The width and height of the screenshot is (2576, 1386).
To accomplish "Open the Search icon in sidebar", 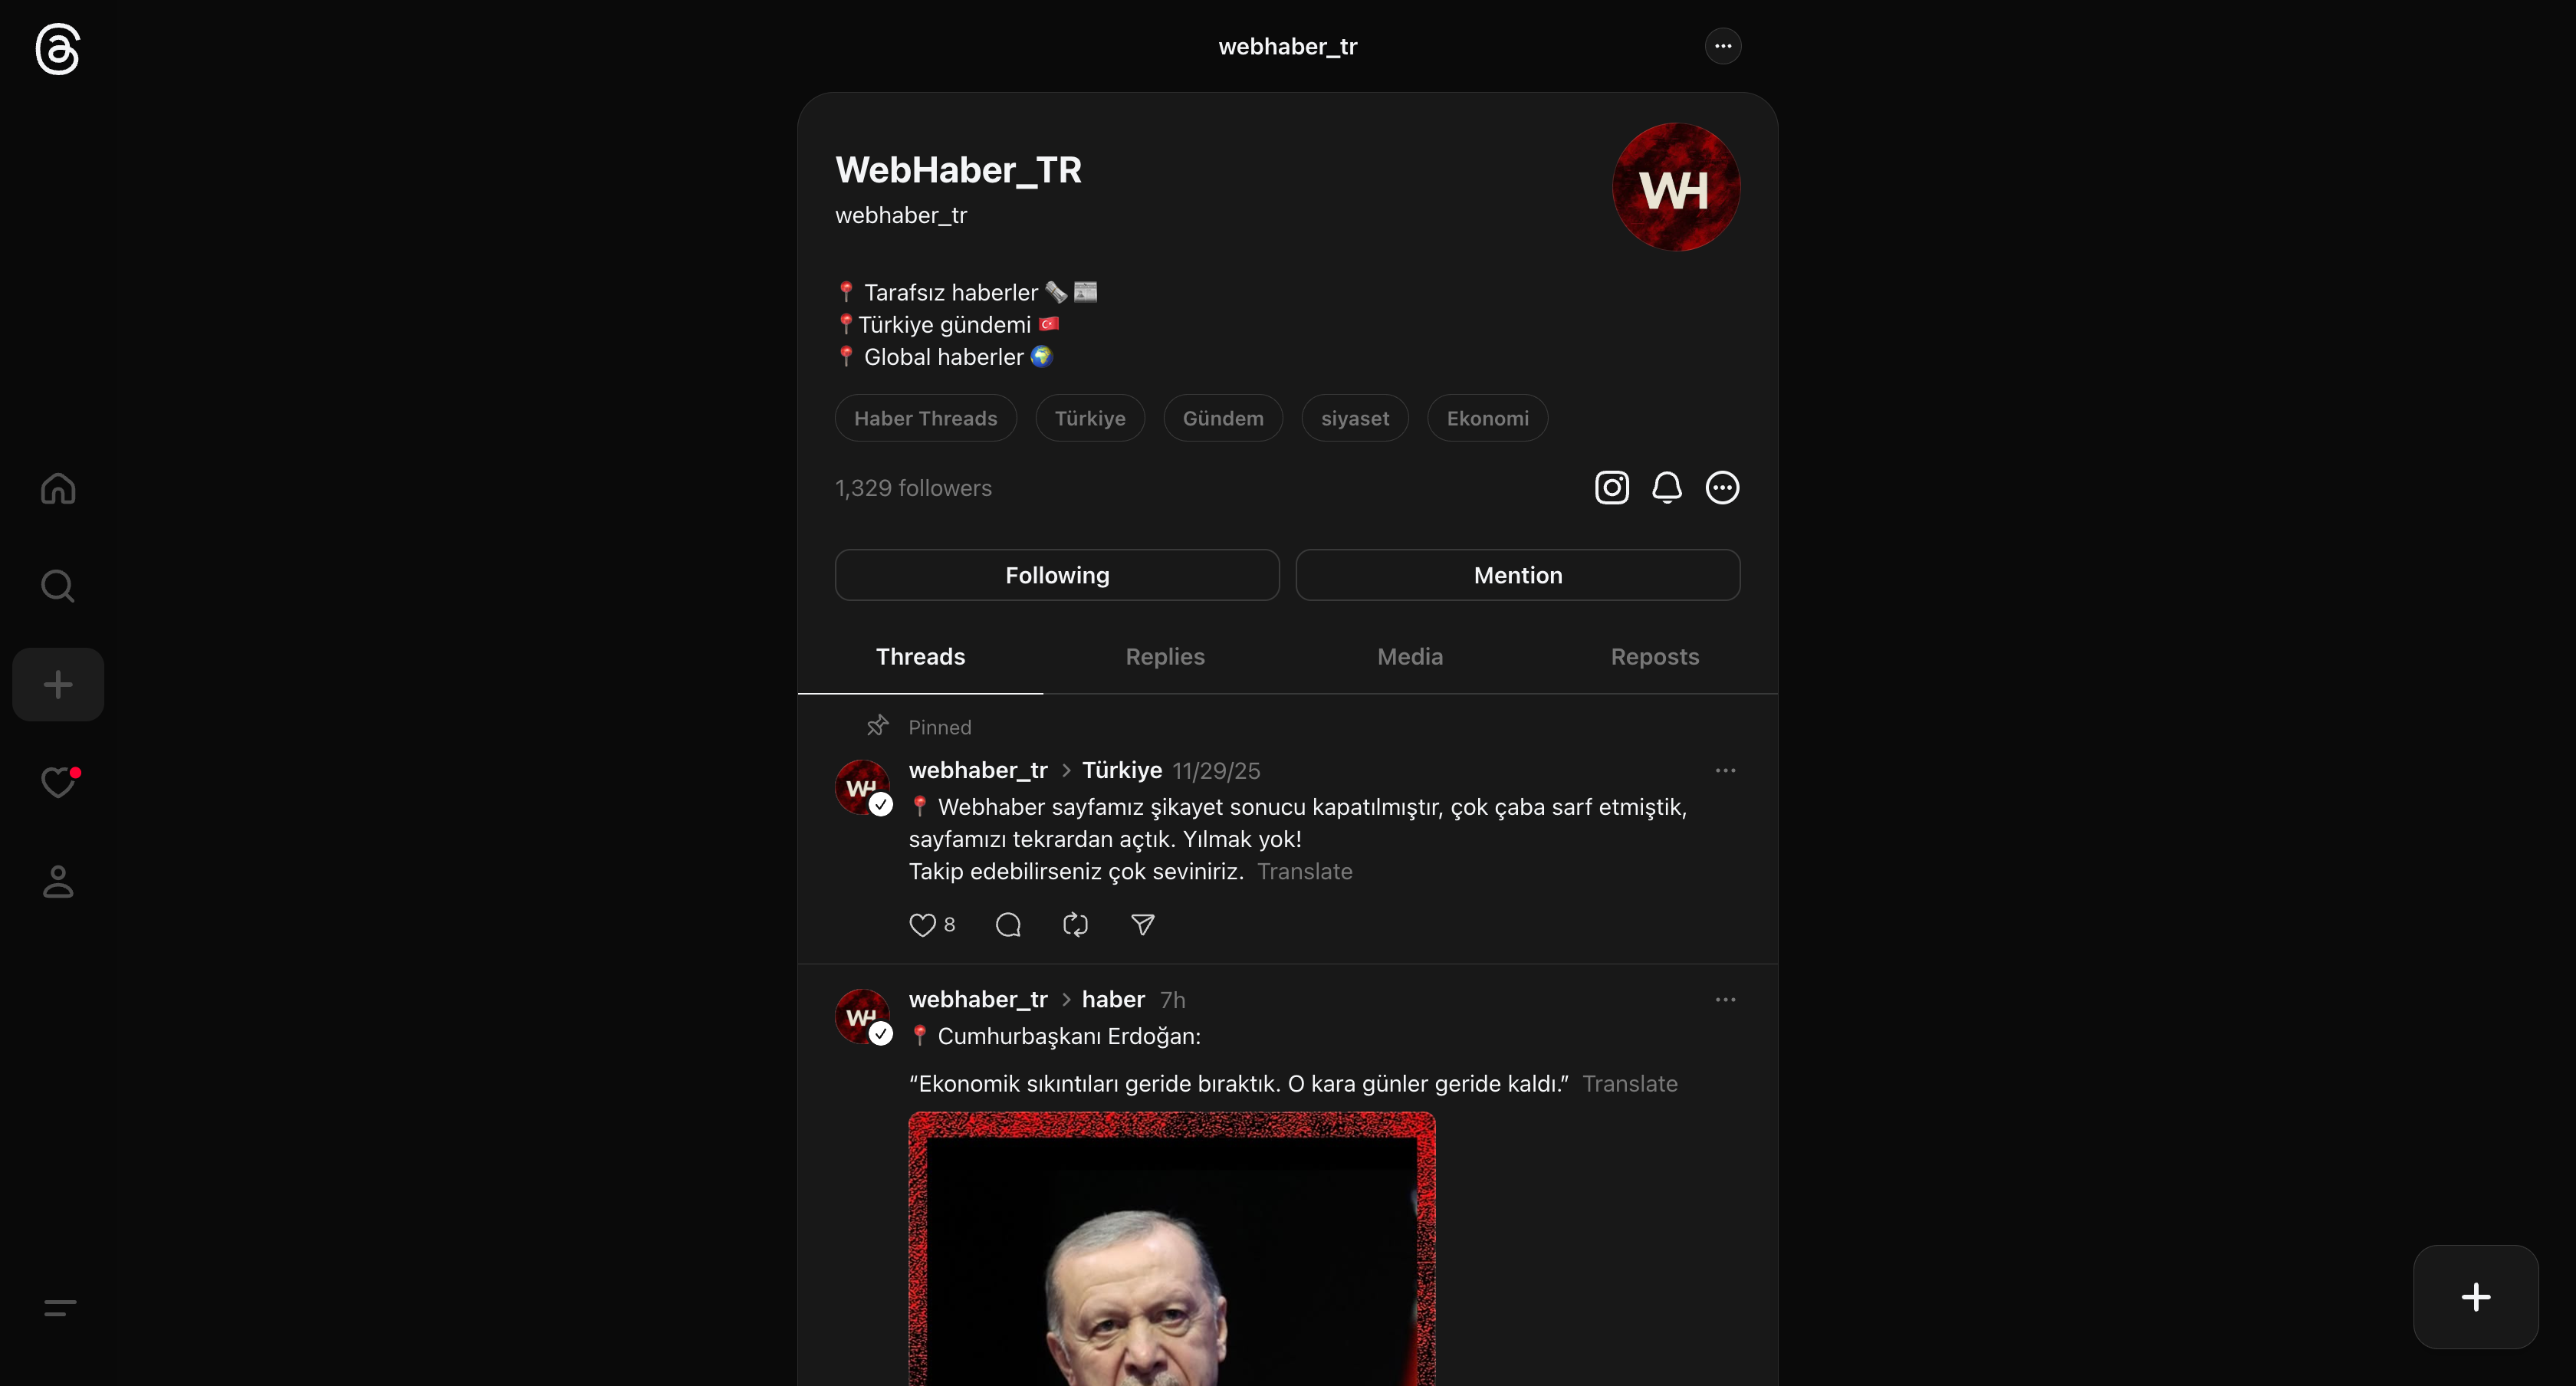I will pyautogui.click(x=58, y=586).
